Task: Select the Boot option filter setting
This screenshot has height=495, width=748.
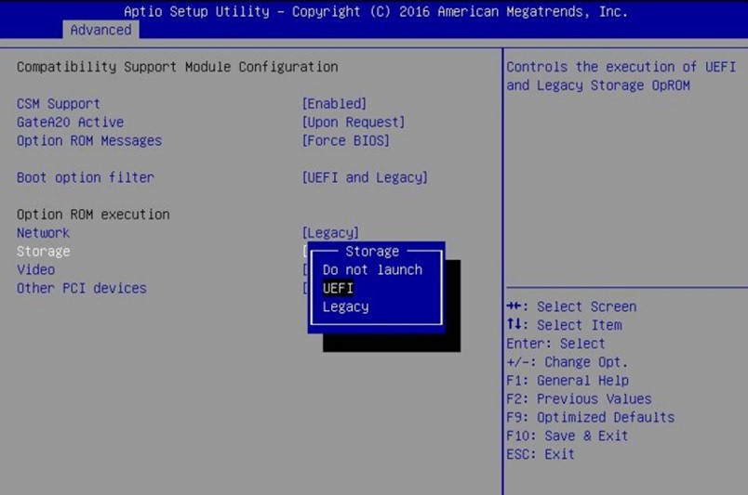Action: (x=86, y=177)
